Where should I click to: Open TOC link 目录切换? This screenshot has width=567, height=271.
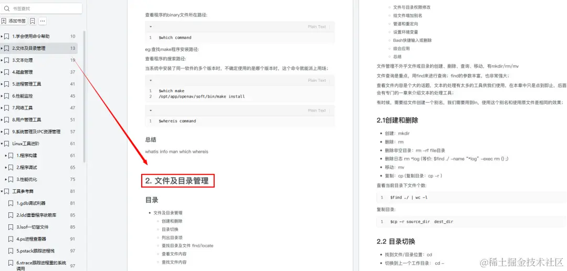pos(170,229)
